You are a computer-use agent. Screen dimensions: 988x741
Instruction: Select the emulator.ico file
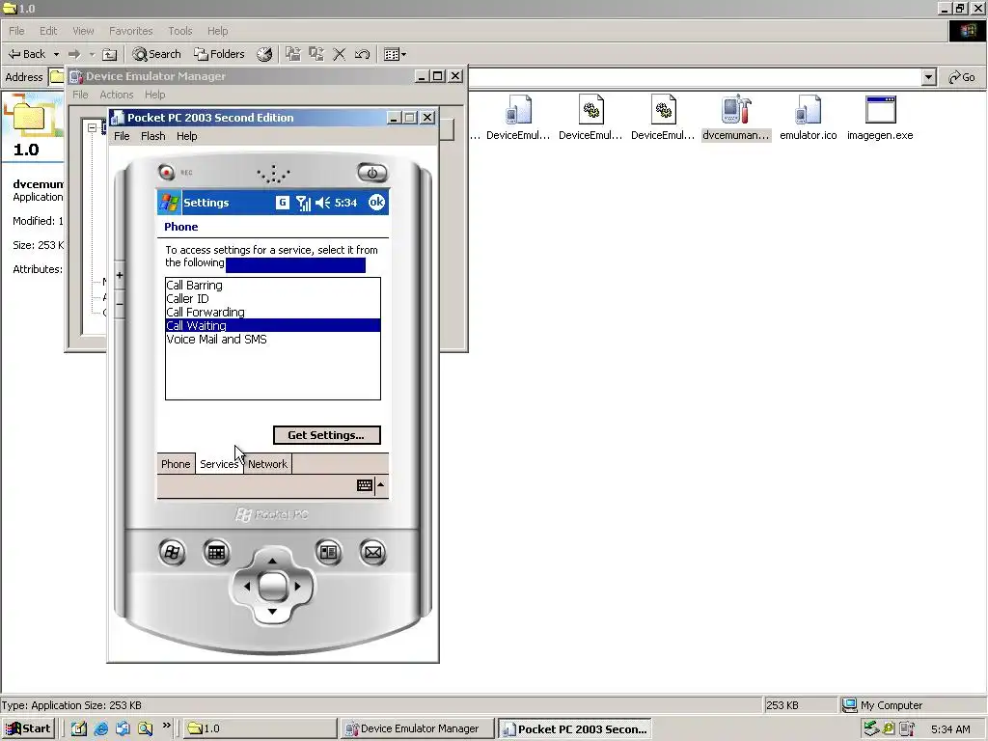[x=808, y=119]
